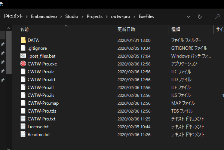Screen dimensions: 224x150
Task: Click the ExeFiles breadcrumb
Action: [147, 16]
